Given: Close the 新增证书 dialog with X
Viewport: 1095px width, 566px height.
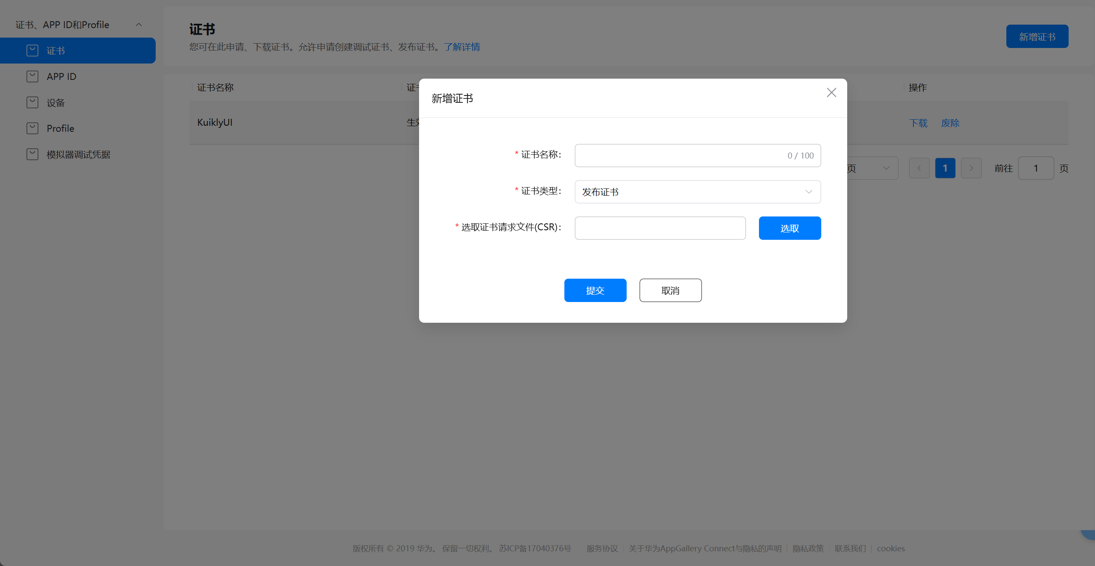Looking at the screenshot, I should coord(831,92).
